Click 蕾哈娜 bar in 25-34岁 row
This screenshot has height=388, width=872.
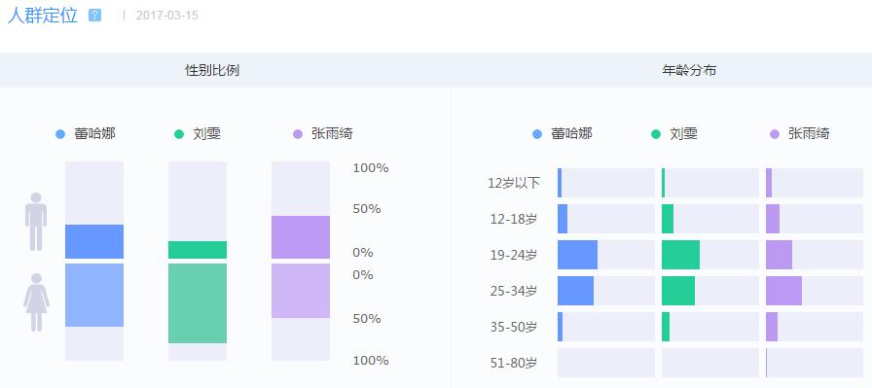[x=575, y=291]
